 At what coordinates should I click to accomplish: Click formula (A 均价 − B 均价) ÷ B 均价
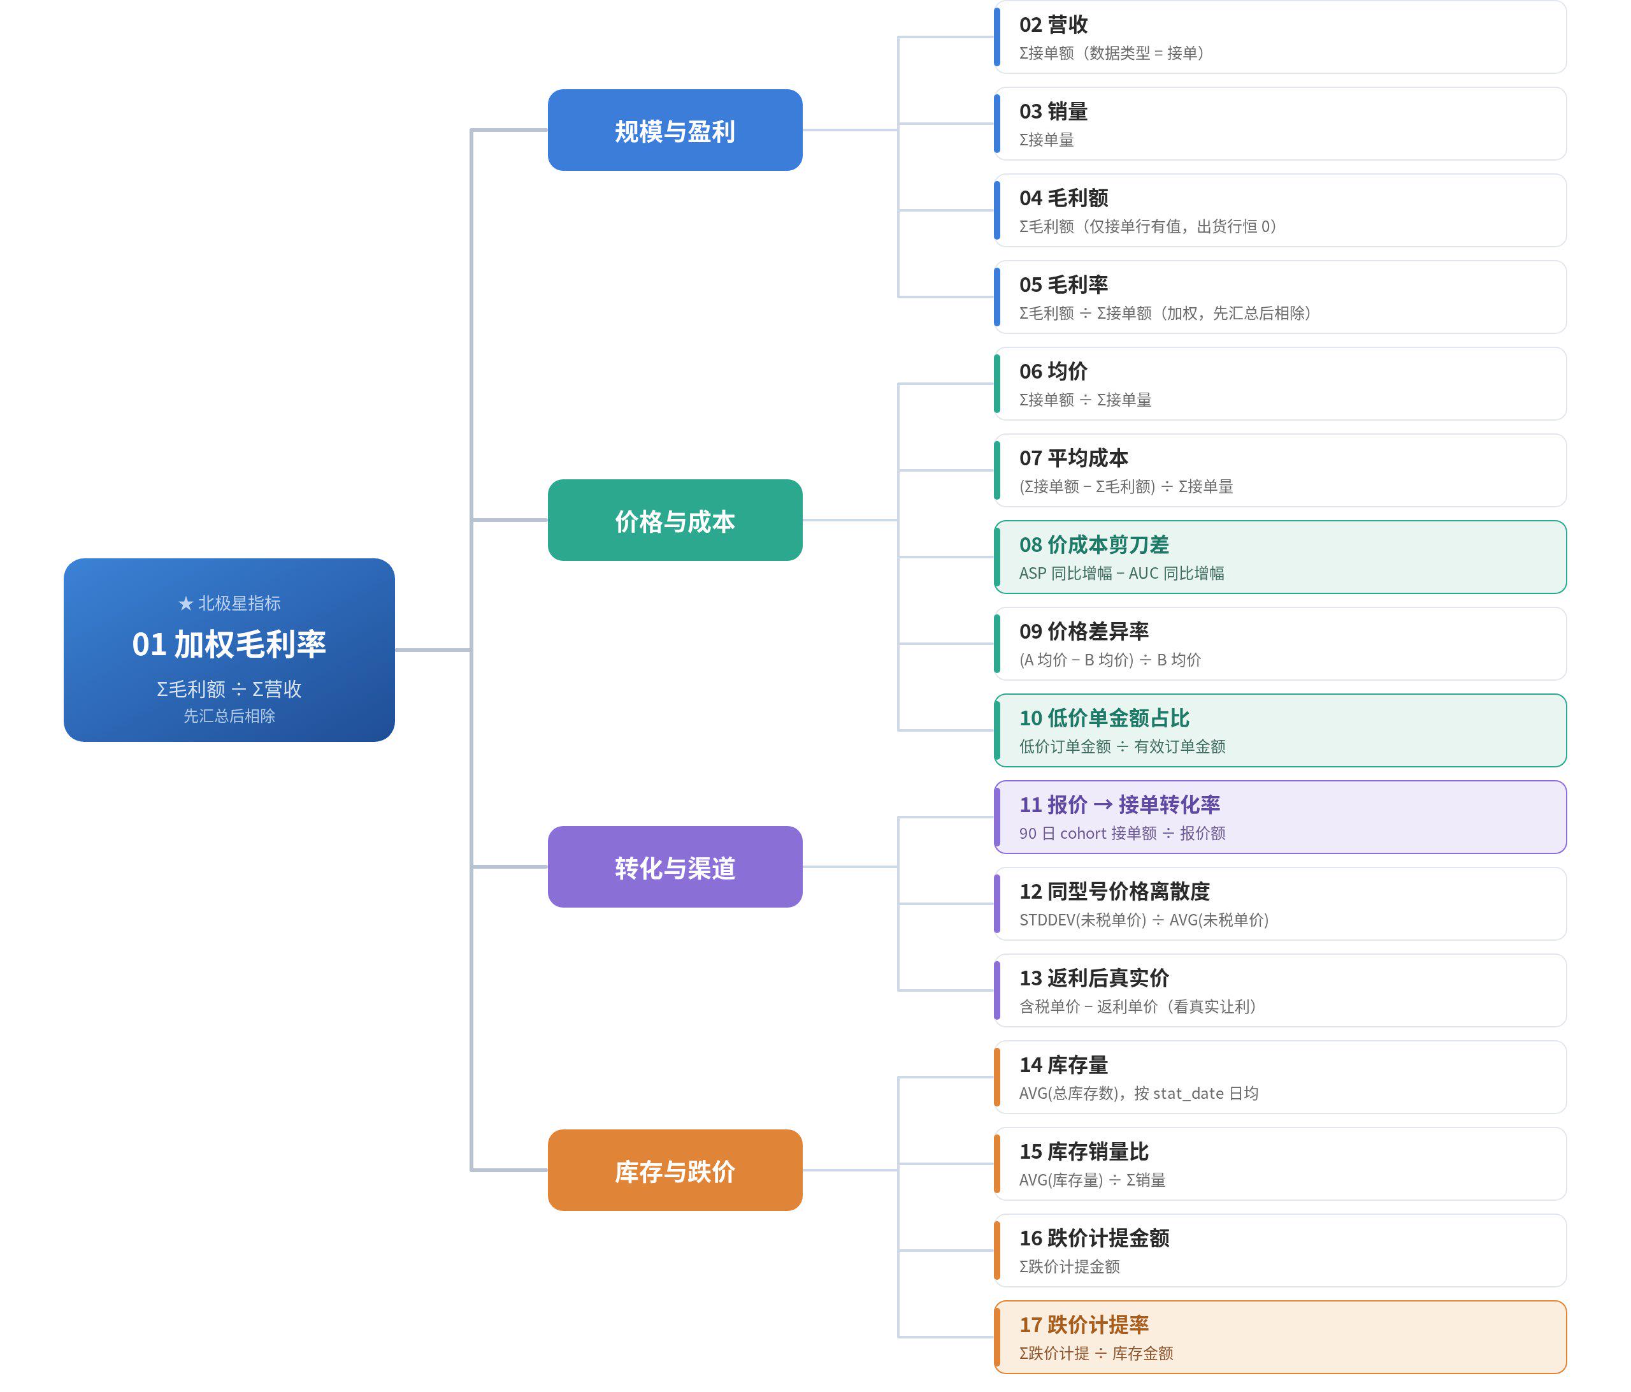click(x=1110, y=660)
